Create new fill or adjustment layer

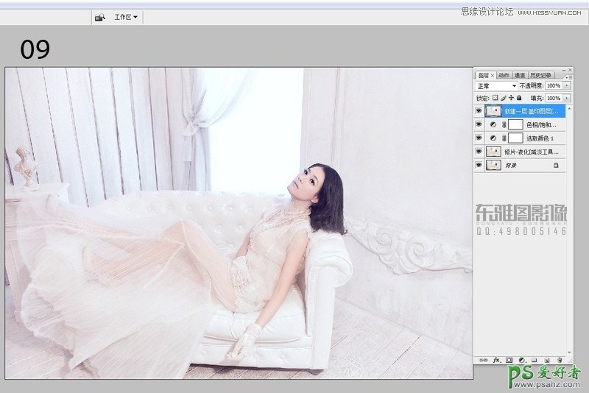pos(521,360)
